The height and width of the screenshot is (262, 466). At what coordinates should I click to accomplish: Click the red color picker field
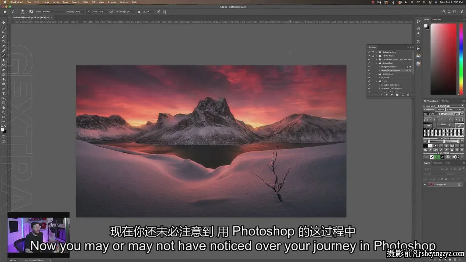[443, 59]
